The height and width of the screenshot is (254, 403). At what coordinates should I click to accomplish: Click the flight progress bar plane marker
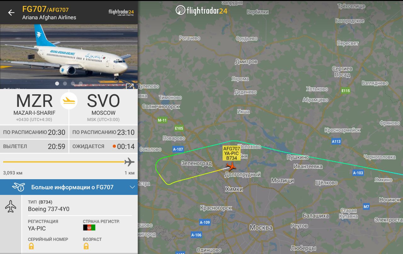click(129, 162)
